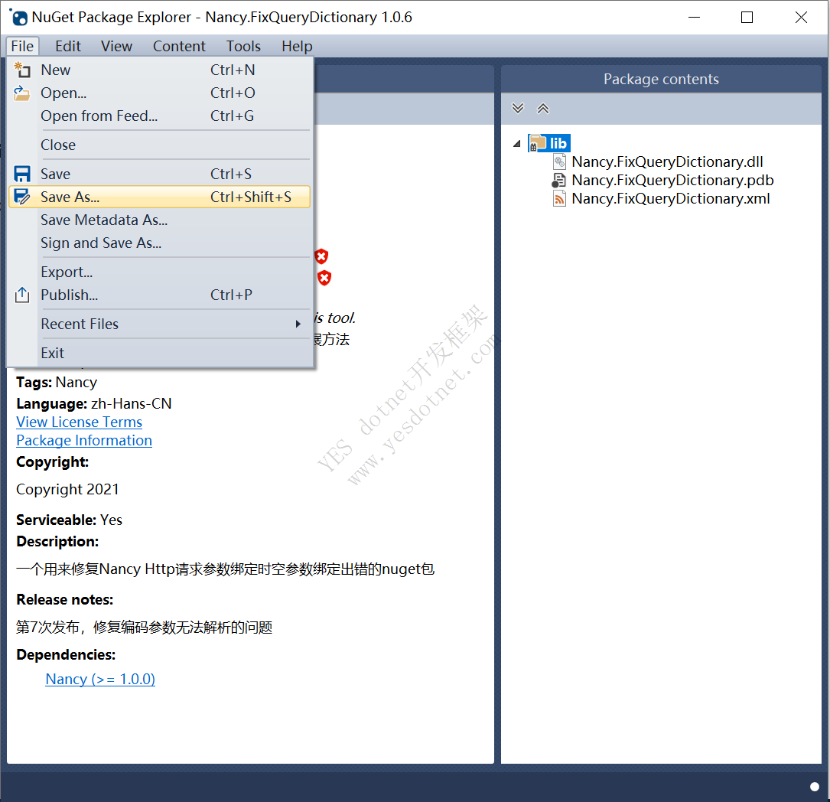Click the lib folder icon
830x802 pixels.
tap(537, 143)
